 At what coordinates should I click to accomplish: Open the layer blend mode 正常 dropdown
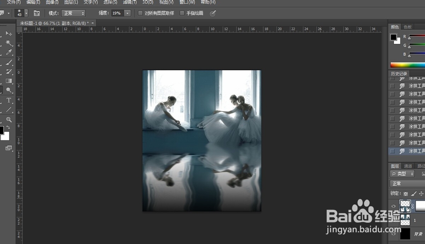[x=408, y=184]
